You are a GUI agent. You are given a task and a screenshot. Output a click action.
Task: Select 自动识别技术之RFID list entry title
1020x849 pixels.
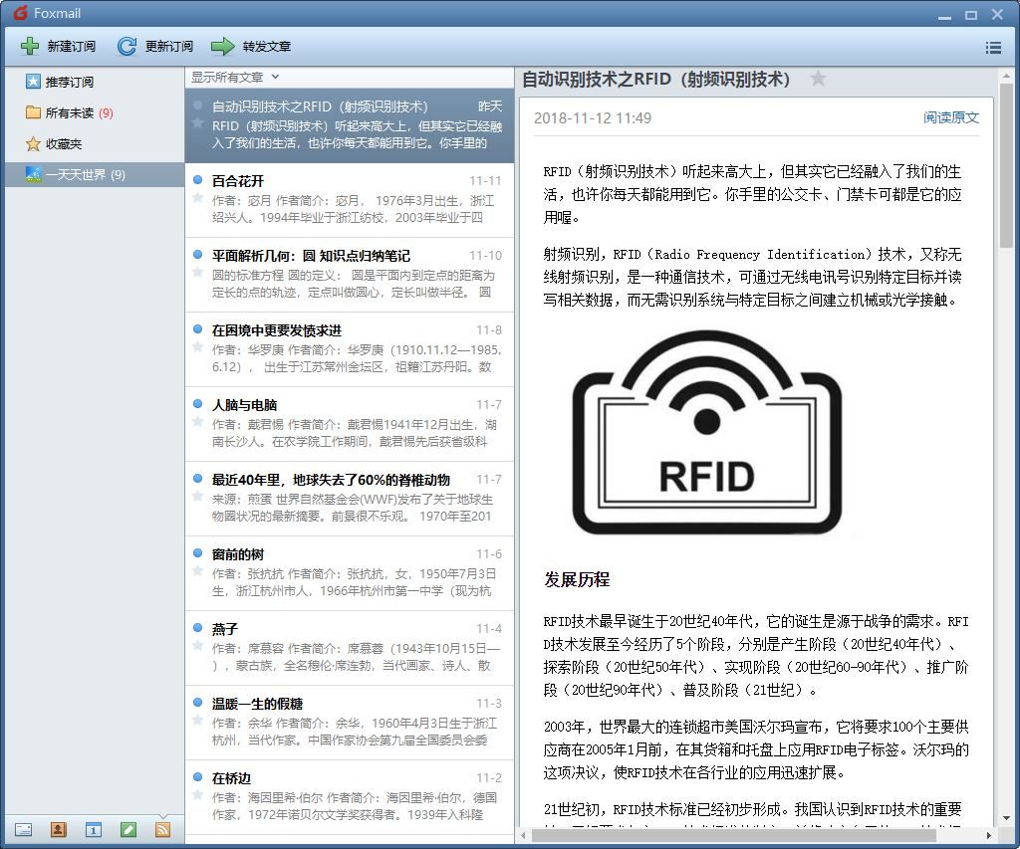[320, 106]
